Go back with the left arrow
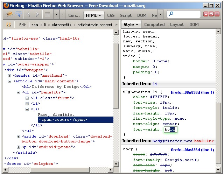 29,14
